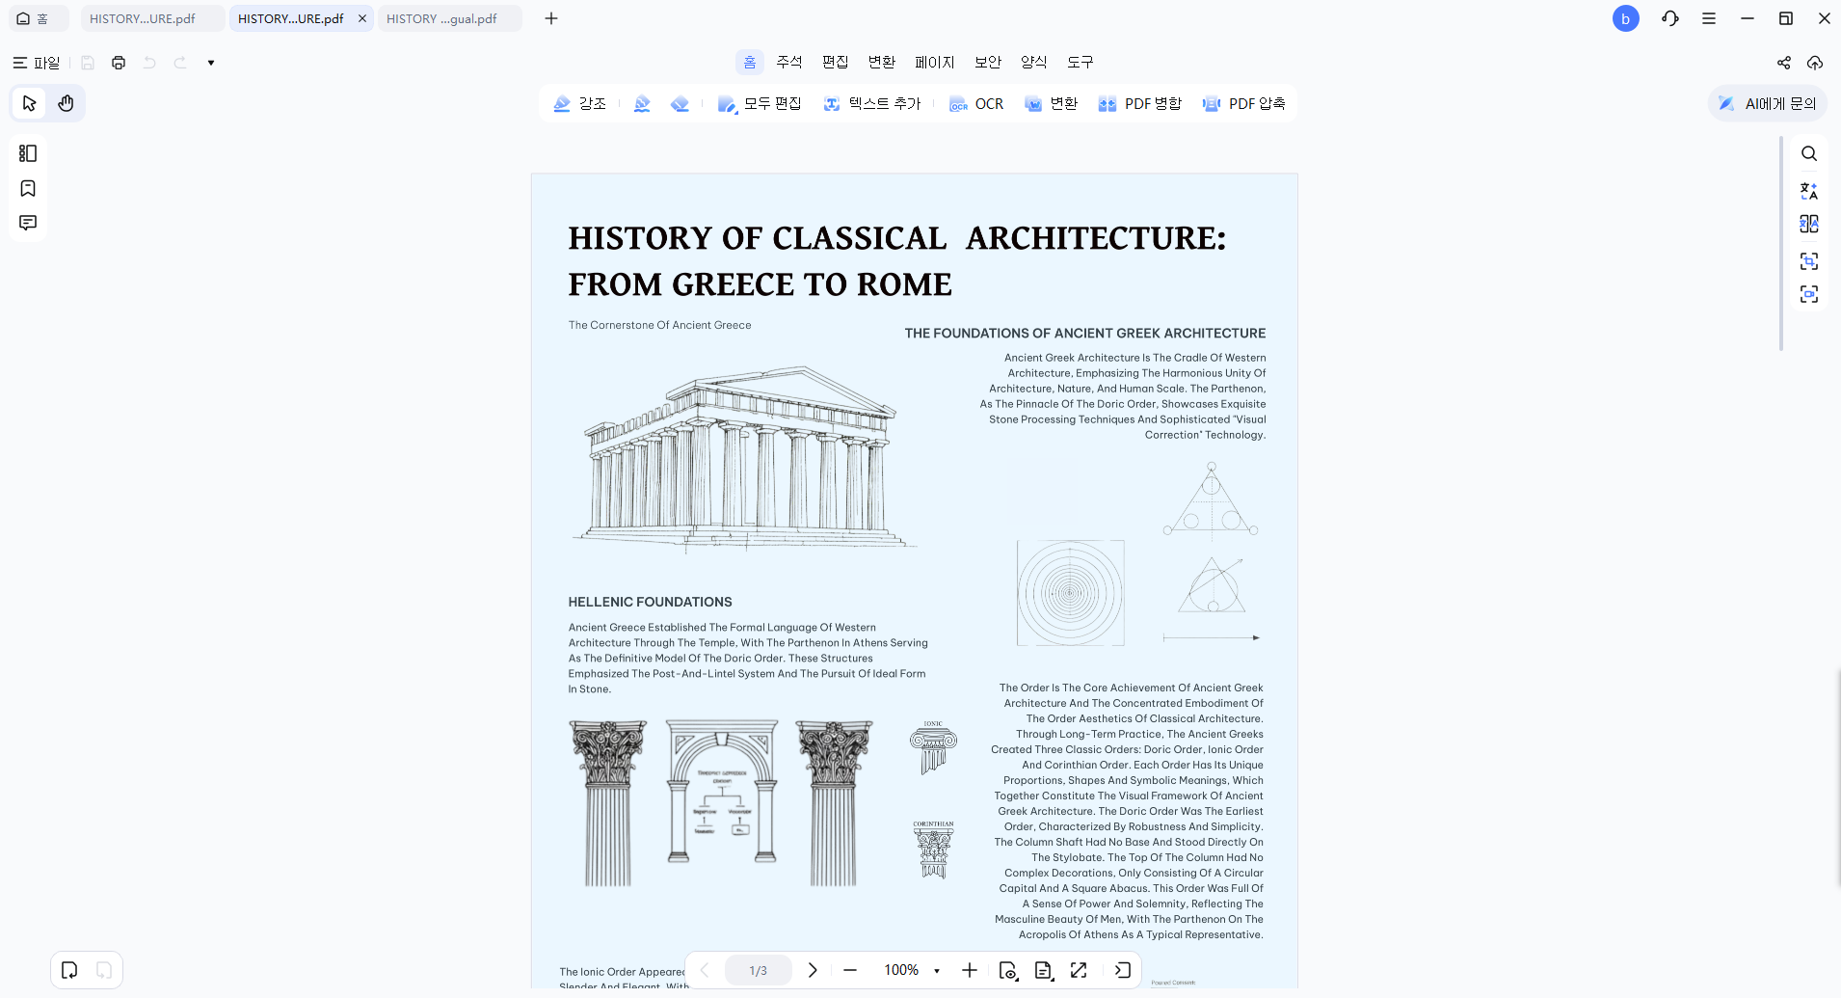Open the bookmarks panel
1841x998 pixels.
pos(28,188)
